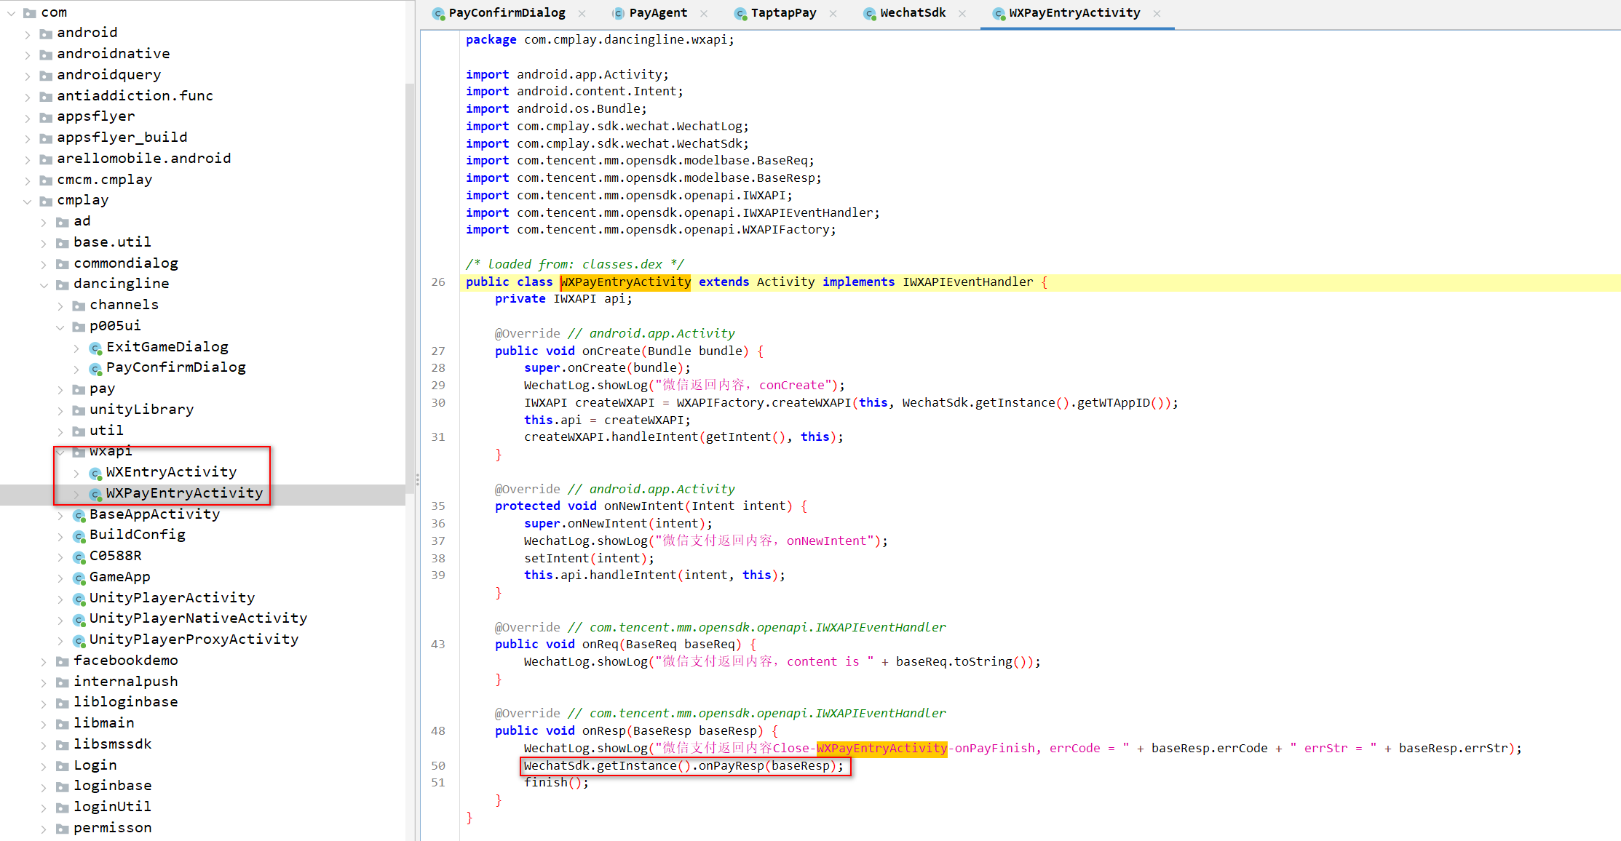1621x841 pixels.
Task: Close the TaptapPay tab
Action: coord(833,14)
